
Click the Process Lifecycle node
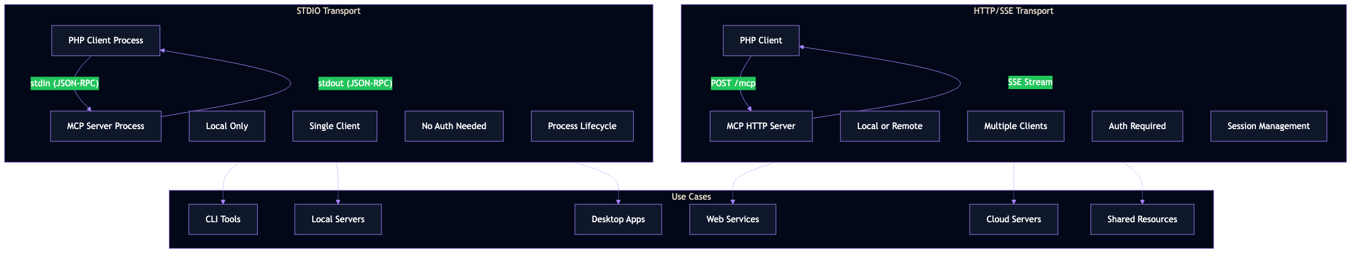(x=582, y=126)
